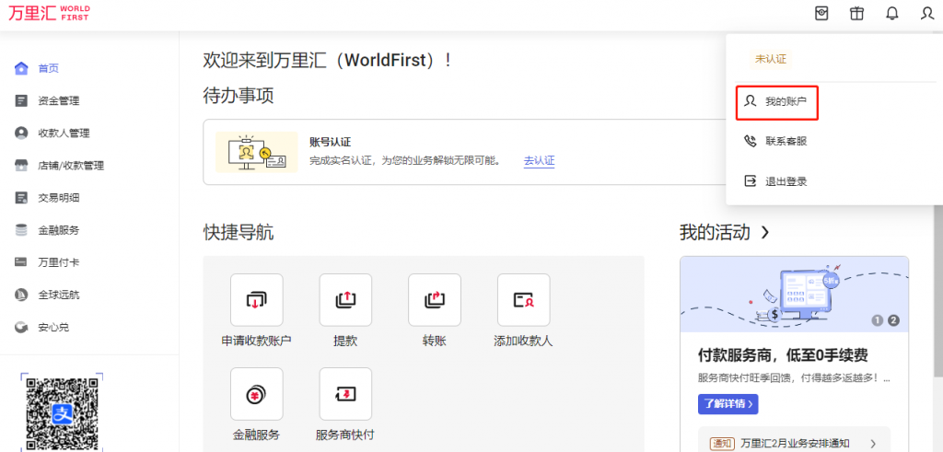Screen dimensions: 943x452
Task: Click the 金融服务 sidebar coin-stack icon
Action: click(21, 229)
